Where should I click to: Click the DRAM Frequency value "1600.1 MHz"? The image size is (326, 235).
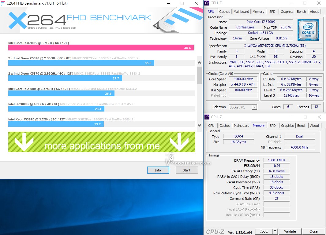coord(276,160)
